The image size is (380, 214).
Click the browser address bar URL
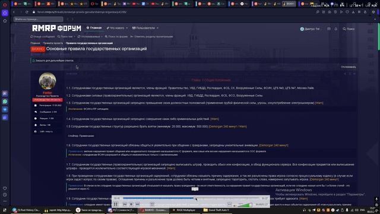[82, 12]
